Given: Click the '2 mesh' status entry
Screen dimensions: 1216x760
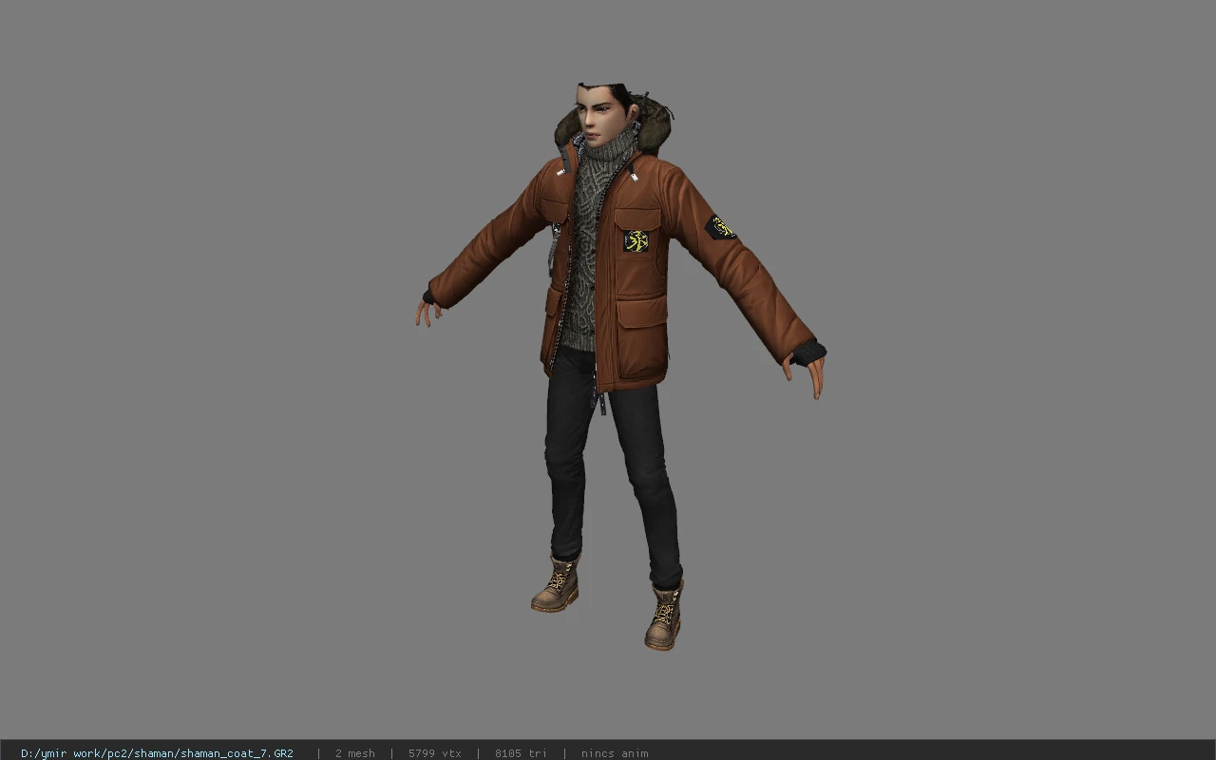Looking at the screenshot, I should click(x=354, y=753).
